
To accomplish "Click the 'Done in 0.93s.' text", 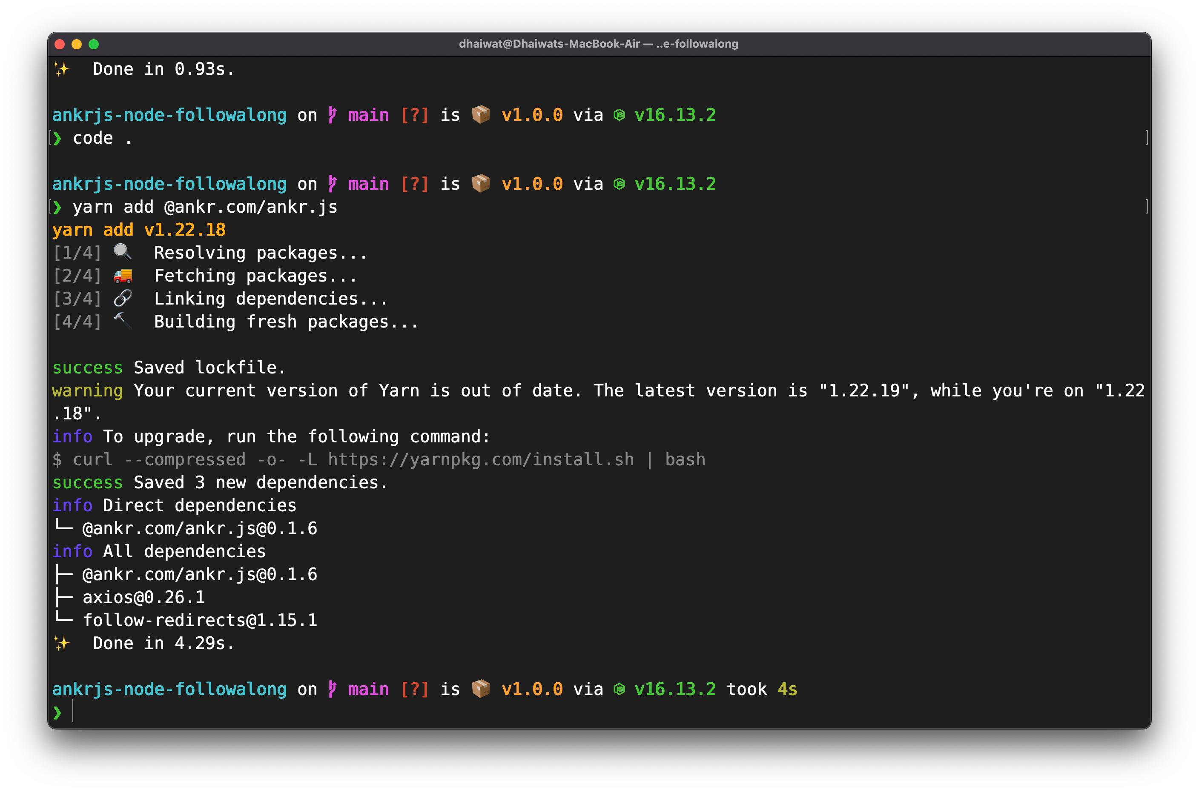I will coord(164,69).
